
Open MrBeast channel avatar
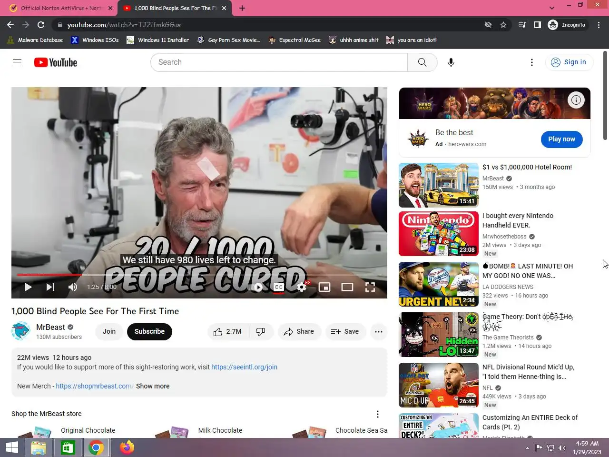coord(21,331)
